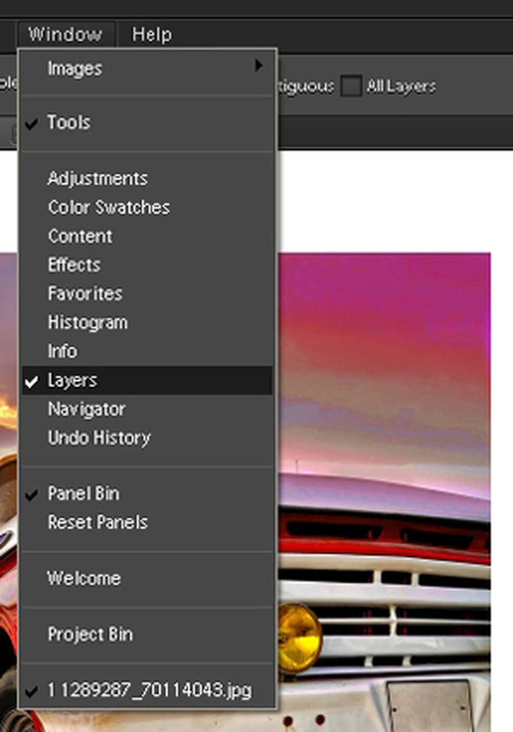
Task: Open the Info panel
Action: (63, 351)
